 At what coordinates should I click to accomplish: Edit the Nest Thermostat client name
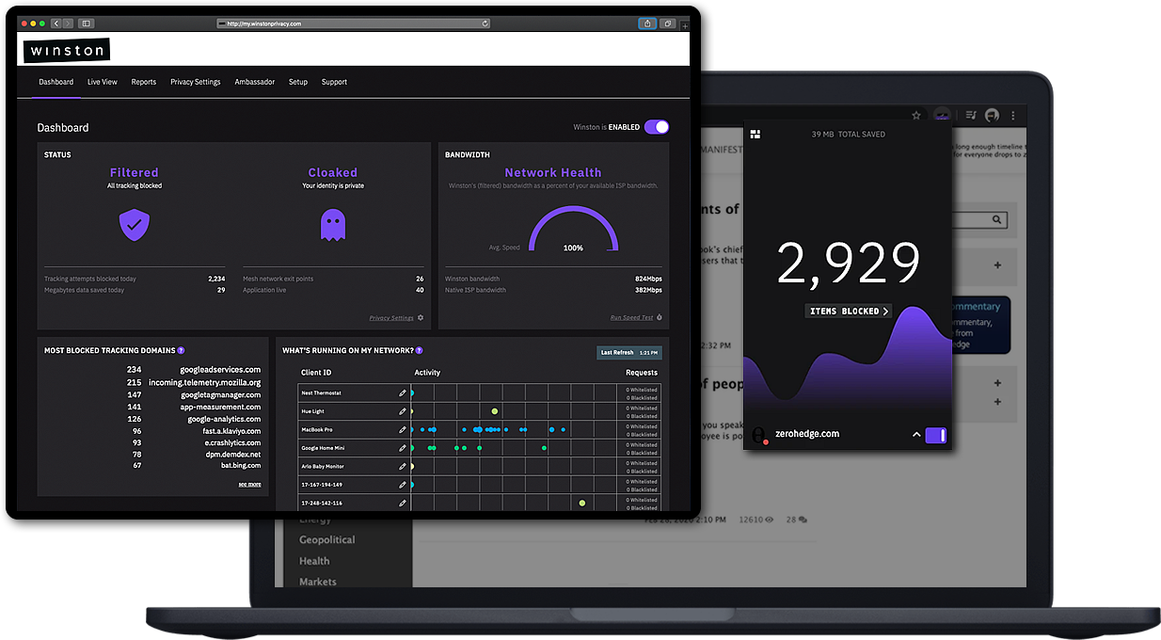click(403, 392)
